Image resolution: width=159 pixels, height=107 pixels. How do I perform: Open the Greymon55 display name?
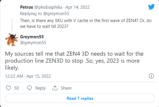point(32,37)
